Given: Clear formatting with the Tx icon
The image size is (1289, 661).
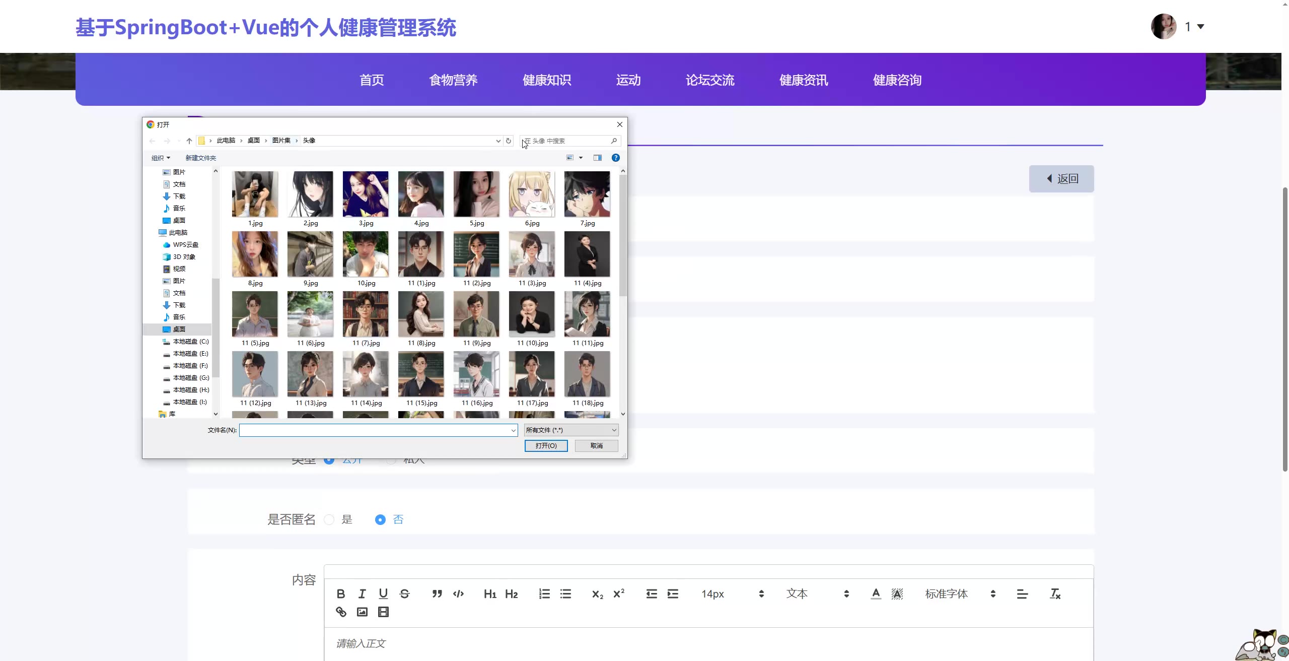Looking at the screenshot, I should (x=1055, y=593).
